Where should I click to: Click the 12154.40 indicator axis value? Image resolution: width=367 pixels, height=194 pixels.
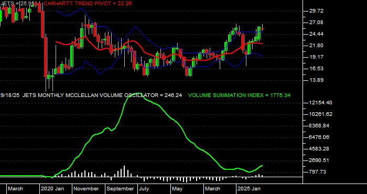(x=321, y=103)
